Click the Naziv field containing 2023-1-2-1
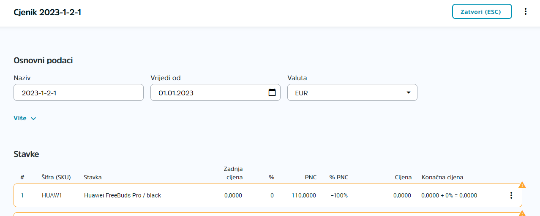Screen dimensions: 540x216 (79, 92)
